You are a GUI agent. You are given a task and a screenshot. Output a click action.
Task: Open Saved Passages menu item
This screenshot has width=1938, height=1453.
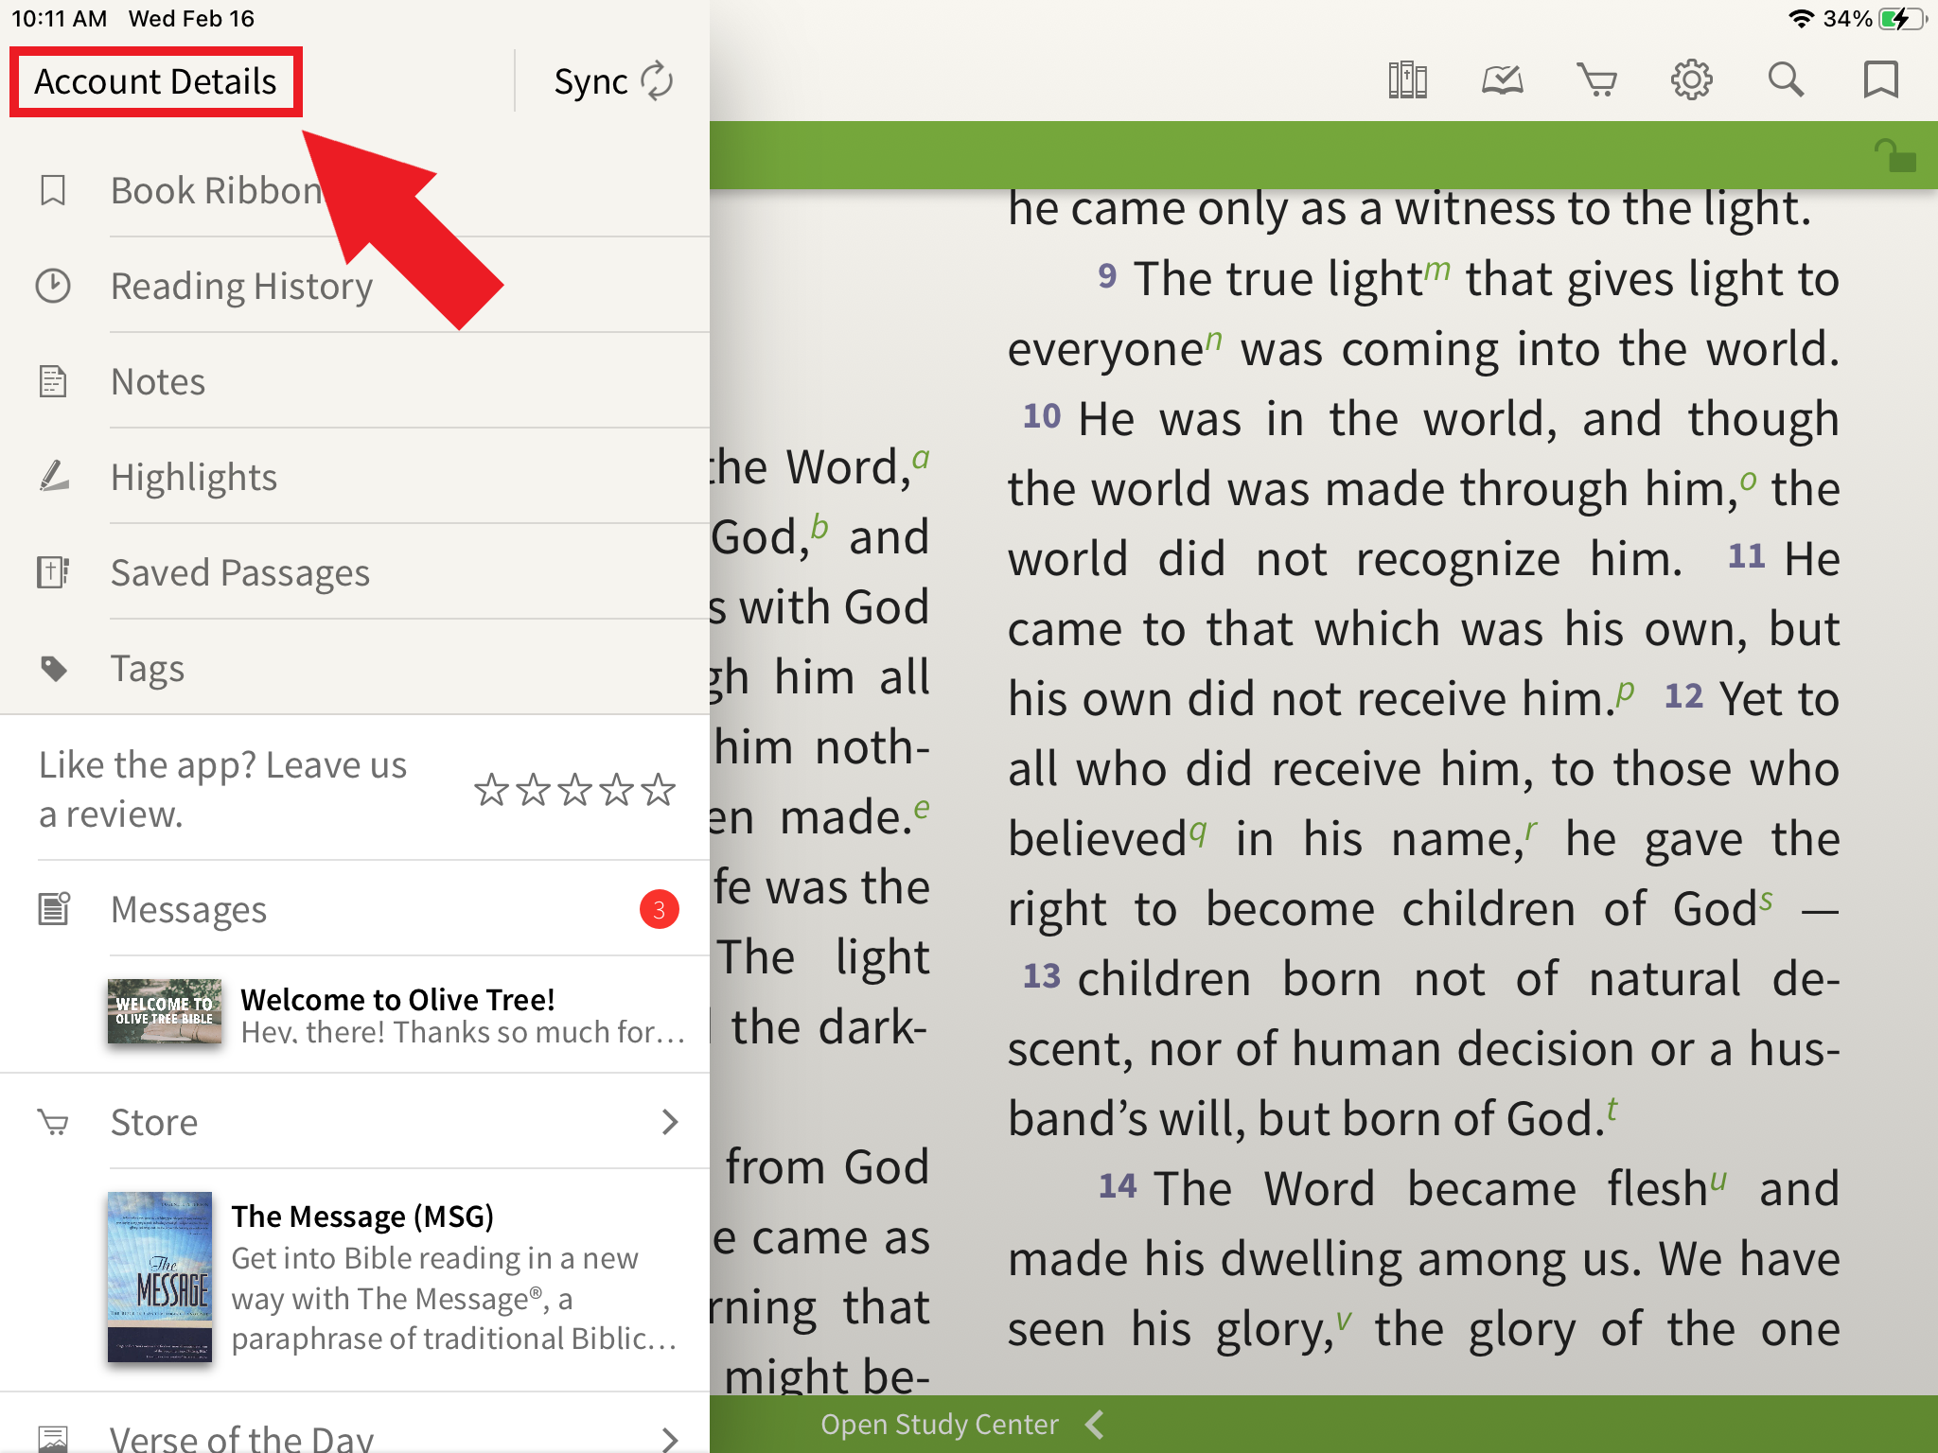tap(355, 572)
